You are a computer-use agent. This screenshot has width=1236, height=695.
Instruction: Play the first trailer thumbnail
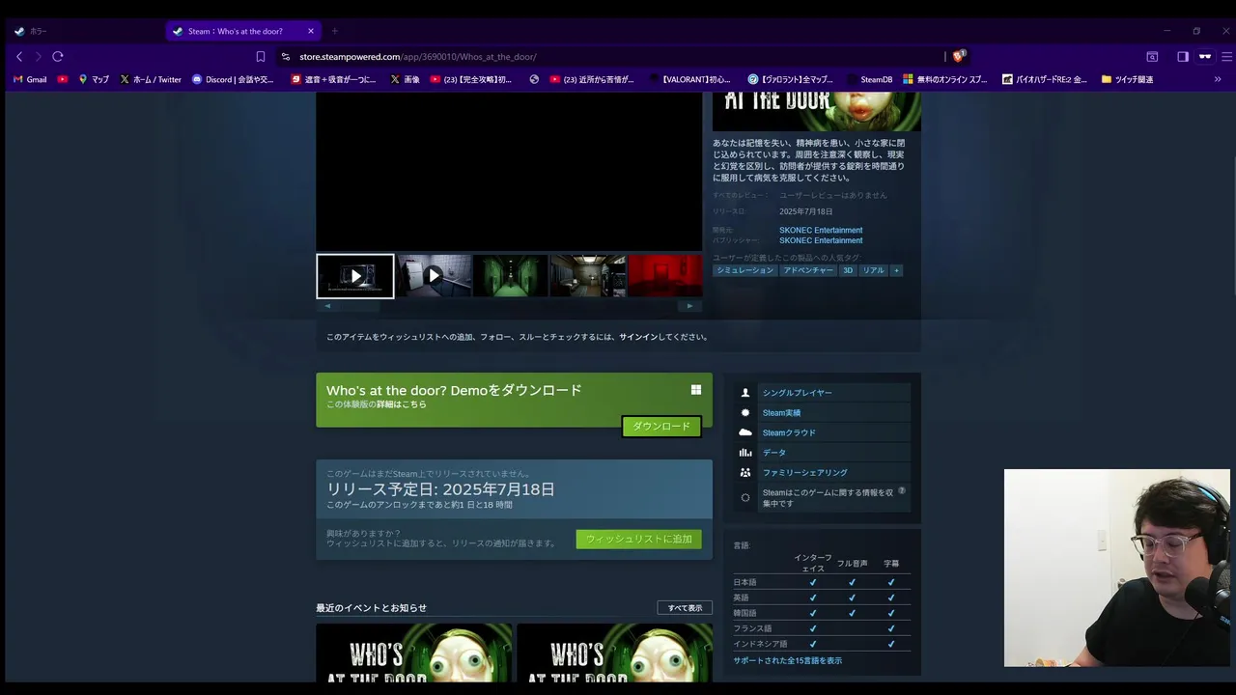tap(355, 276)
